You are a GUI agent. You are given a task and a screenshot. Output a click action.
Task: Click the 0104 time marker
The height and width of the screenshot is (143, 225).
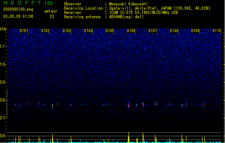pos(88,31)
